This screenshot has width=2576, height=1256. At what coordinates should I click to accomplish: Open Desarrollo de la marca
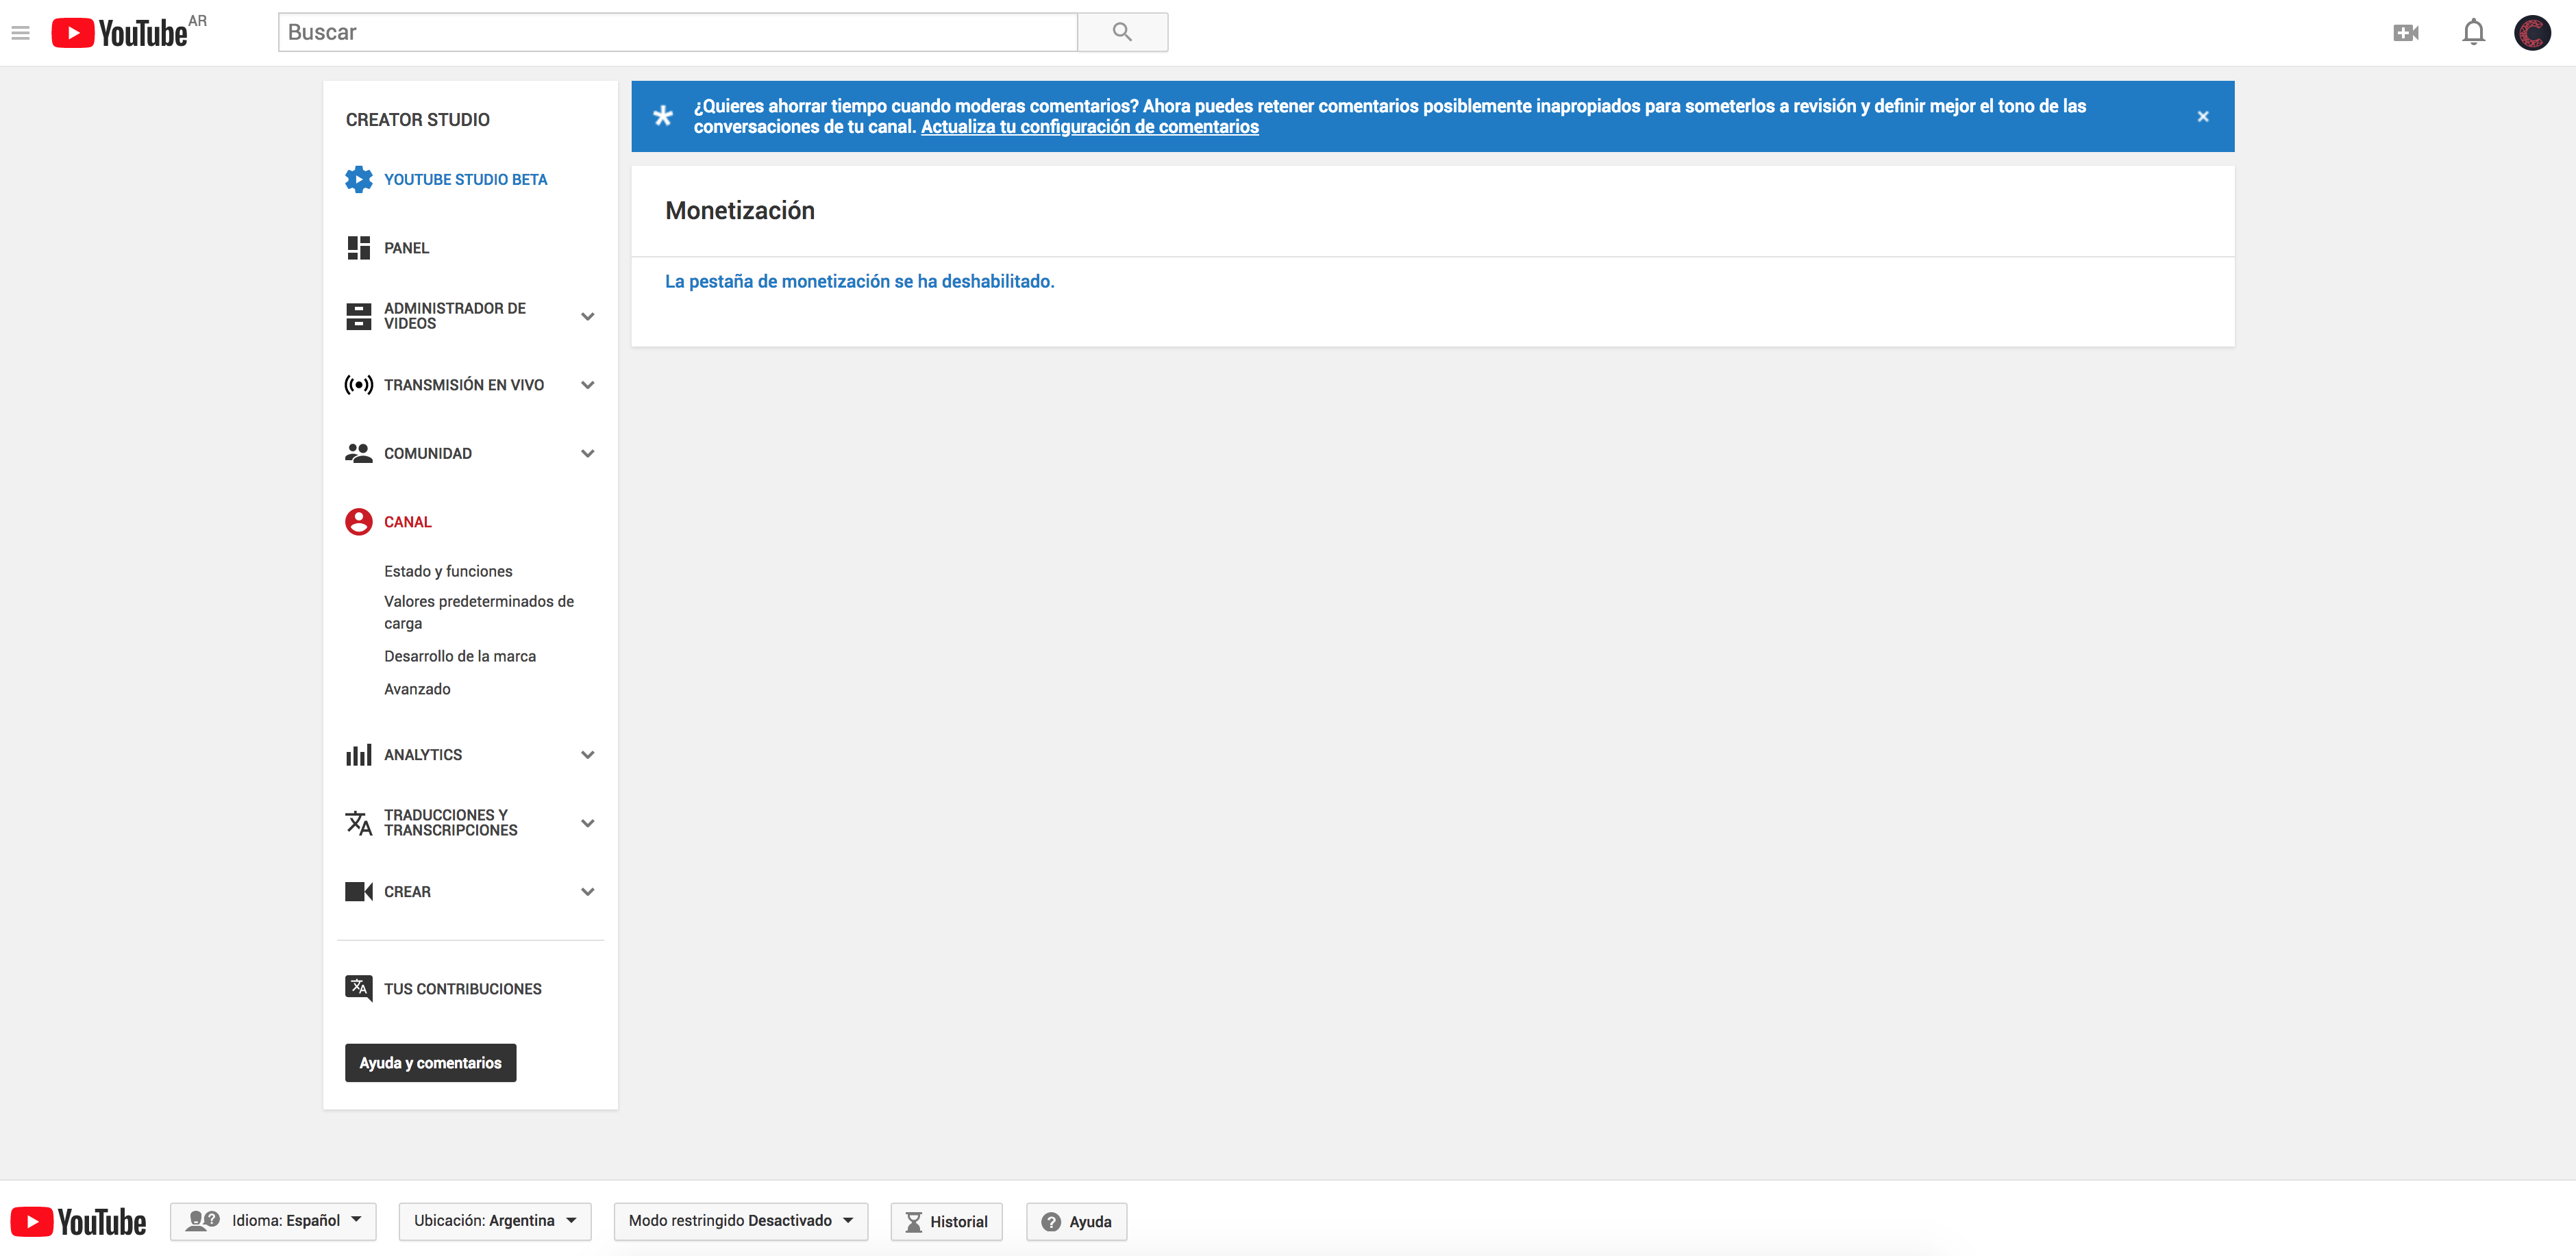coord(460,656)
